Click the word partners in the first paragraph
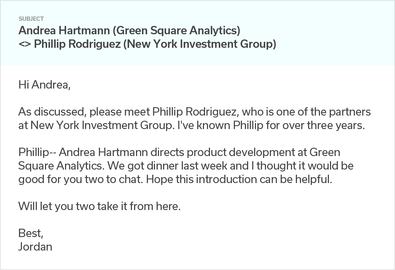Image resolution: width=395 pixels, height=270 pixels. 350,112
